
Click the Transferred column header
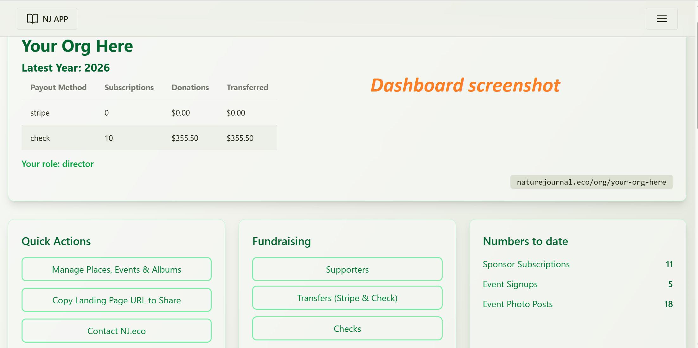pyautogui.click(x=247, y=87)
